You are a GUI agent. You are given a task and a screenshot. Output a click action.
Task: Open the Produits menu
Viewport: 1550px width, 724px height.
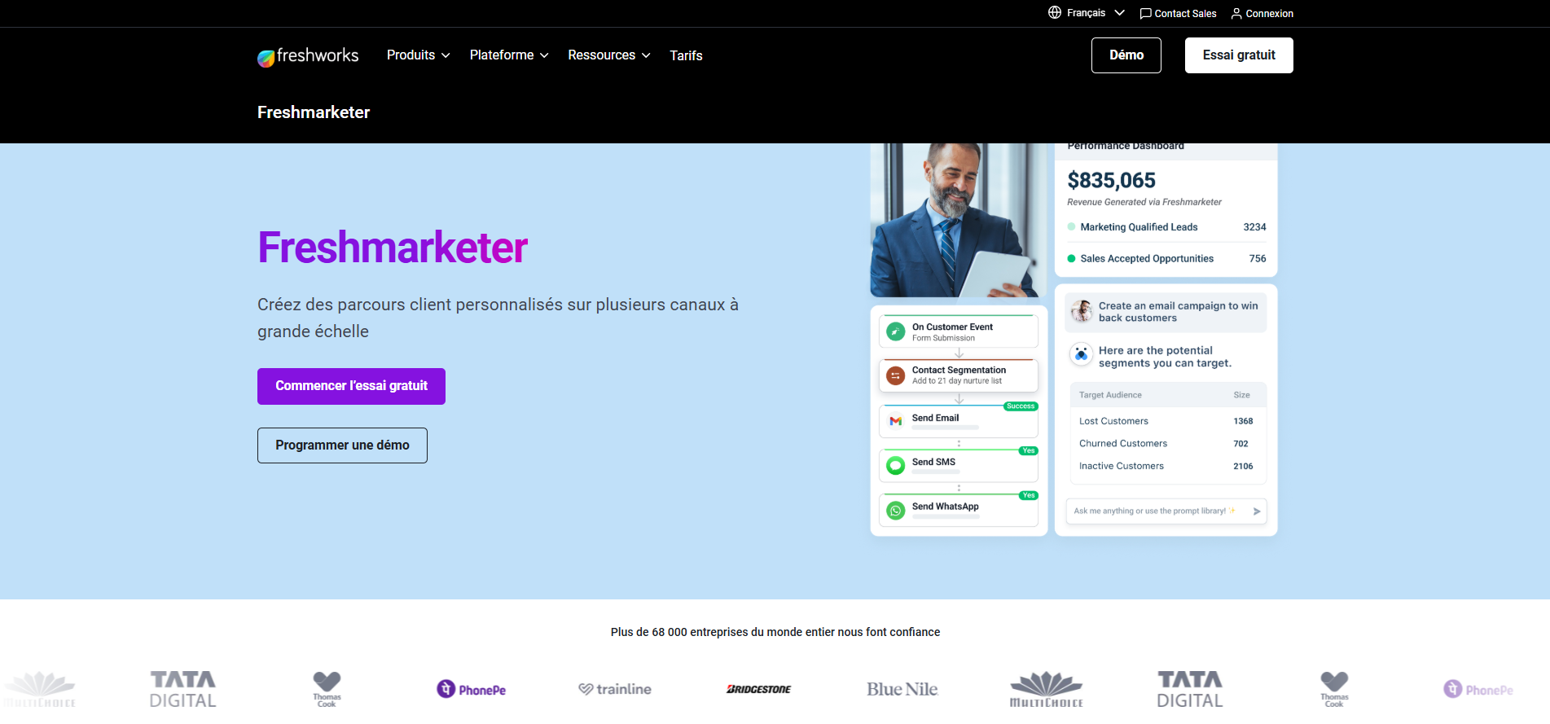tap(419, 55)
